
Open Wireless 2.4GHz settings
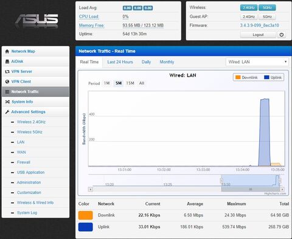pos(31,122)
